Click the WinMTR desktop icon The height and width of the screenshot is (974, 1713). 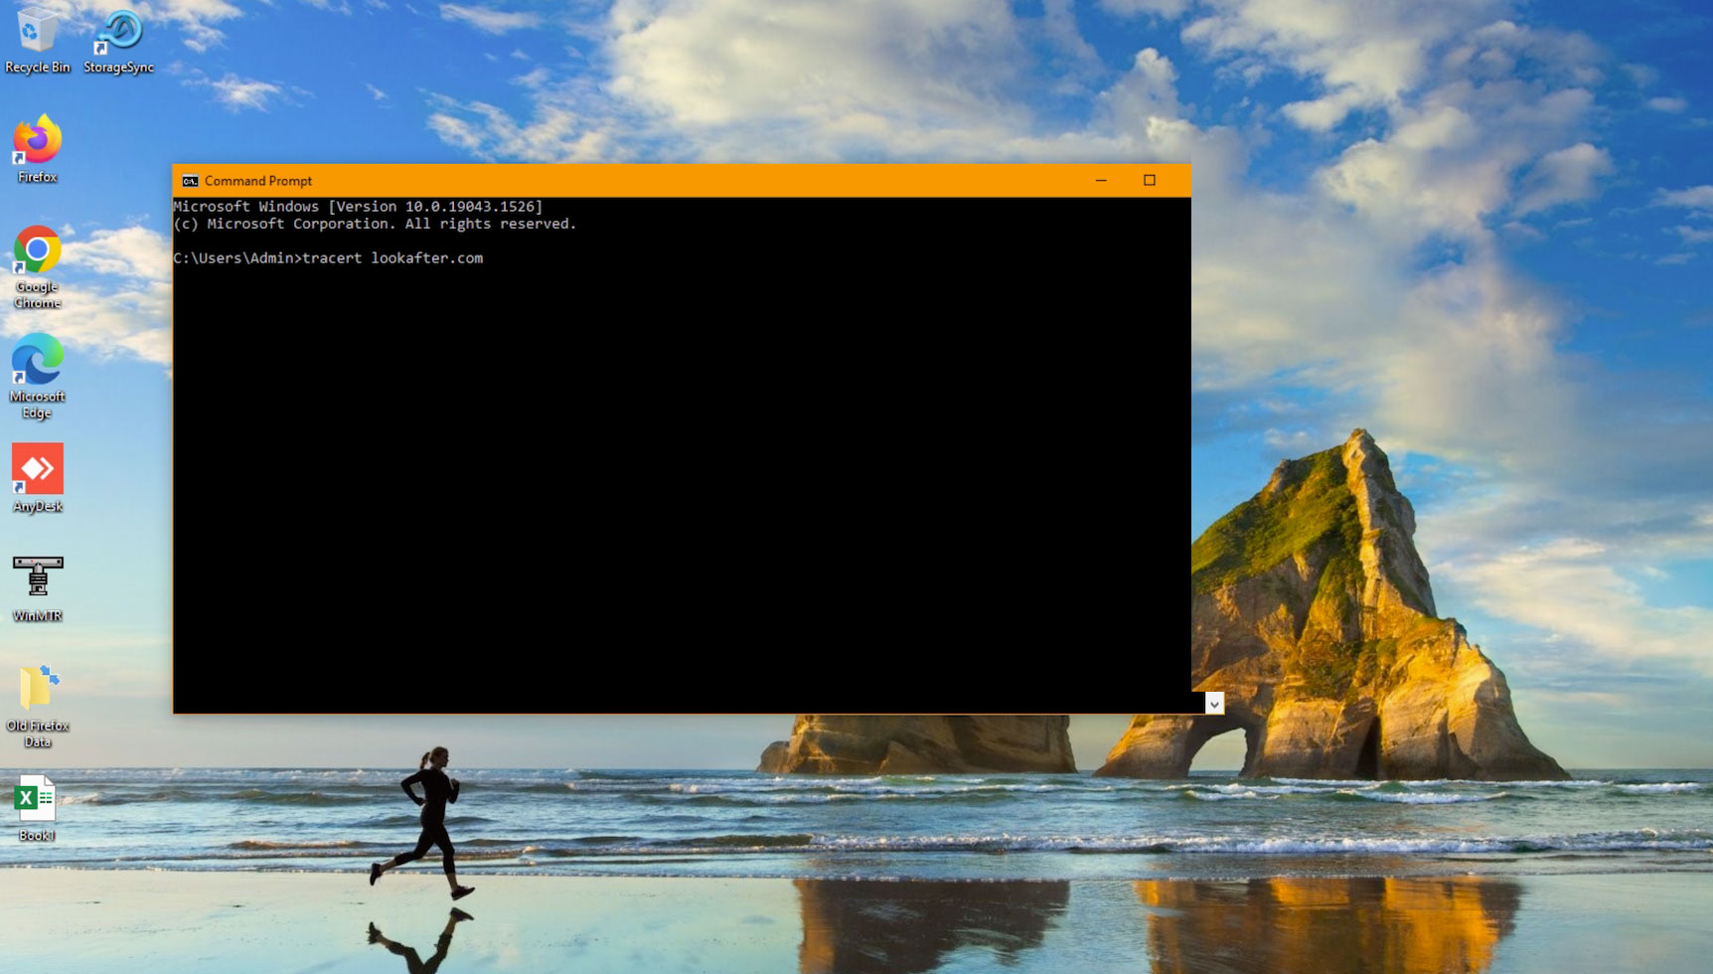pyautogui.click(x=37, y=578)
